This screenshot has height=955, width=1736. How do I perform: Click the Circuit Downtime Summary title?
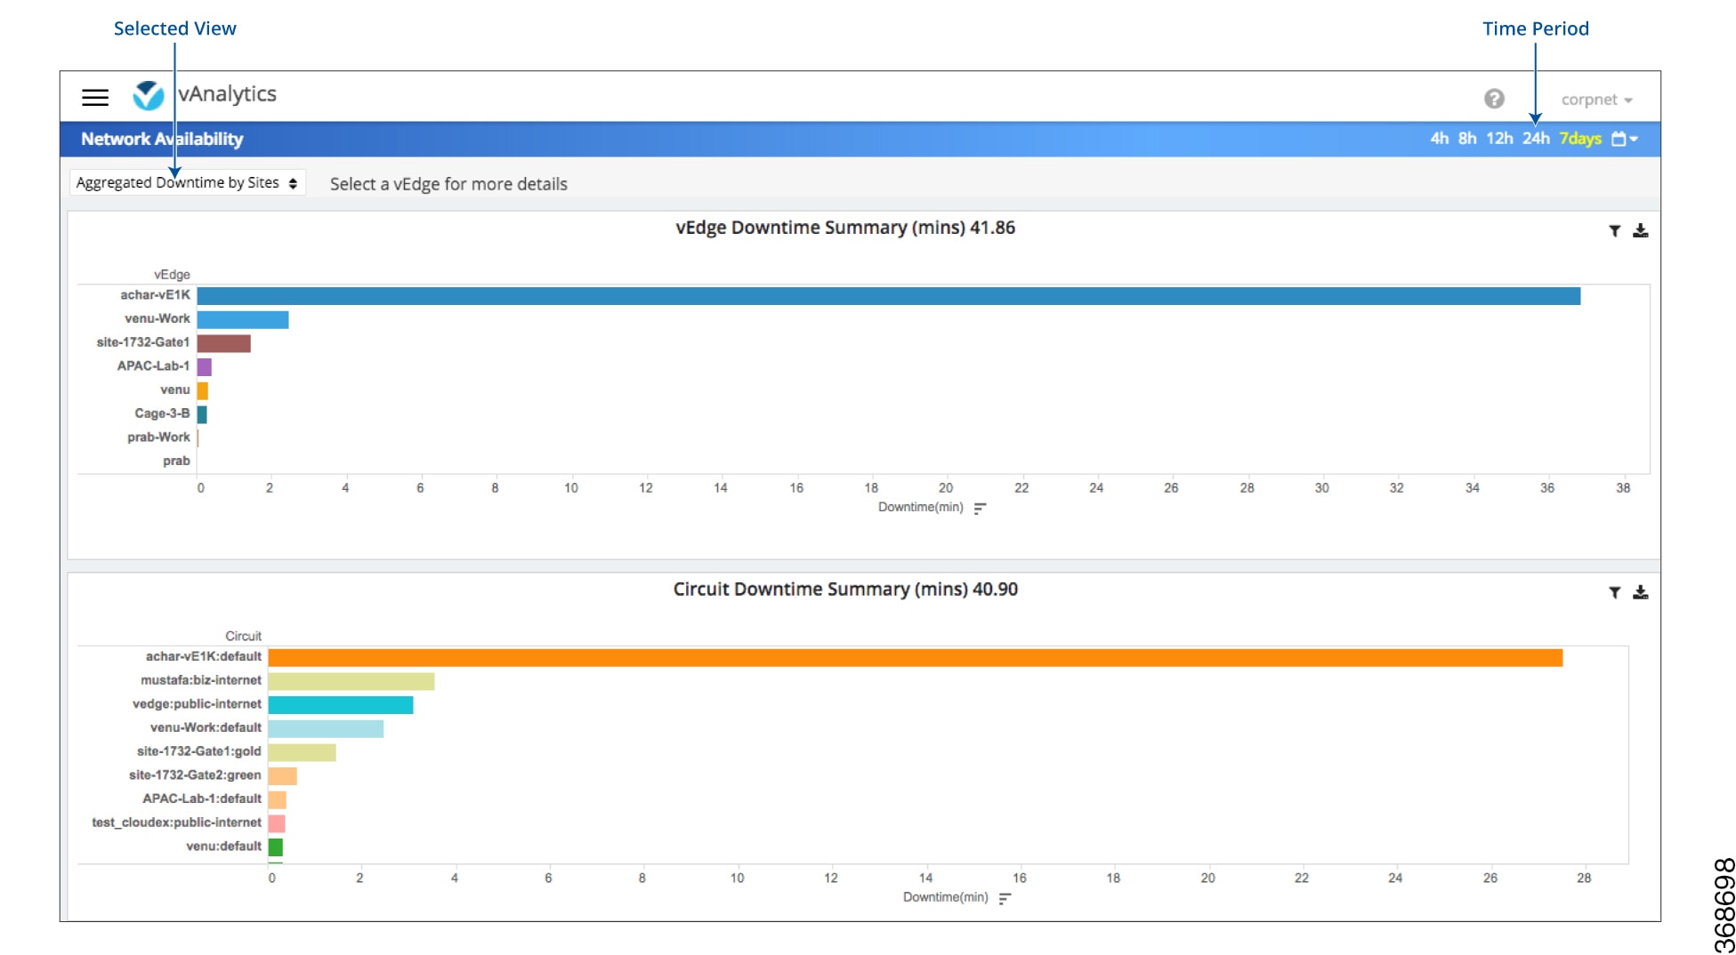point(845,590)
